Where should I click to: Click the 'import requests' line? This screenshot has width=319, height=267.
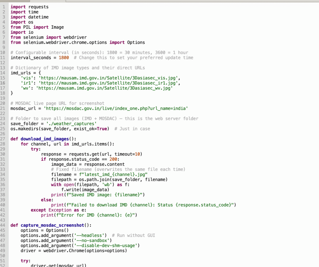[x=30, y=7]
